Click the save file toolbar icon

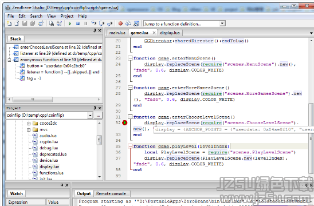coord(25,23)
